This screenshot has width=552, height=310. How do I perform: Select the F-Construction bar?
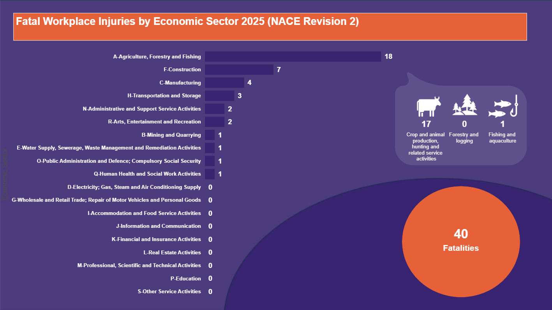pos(240,69)
